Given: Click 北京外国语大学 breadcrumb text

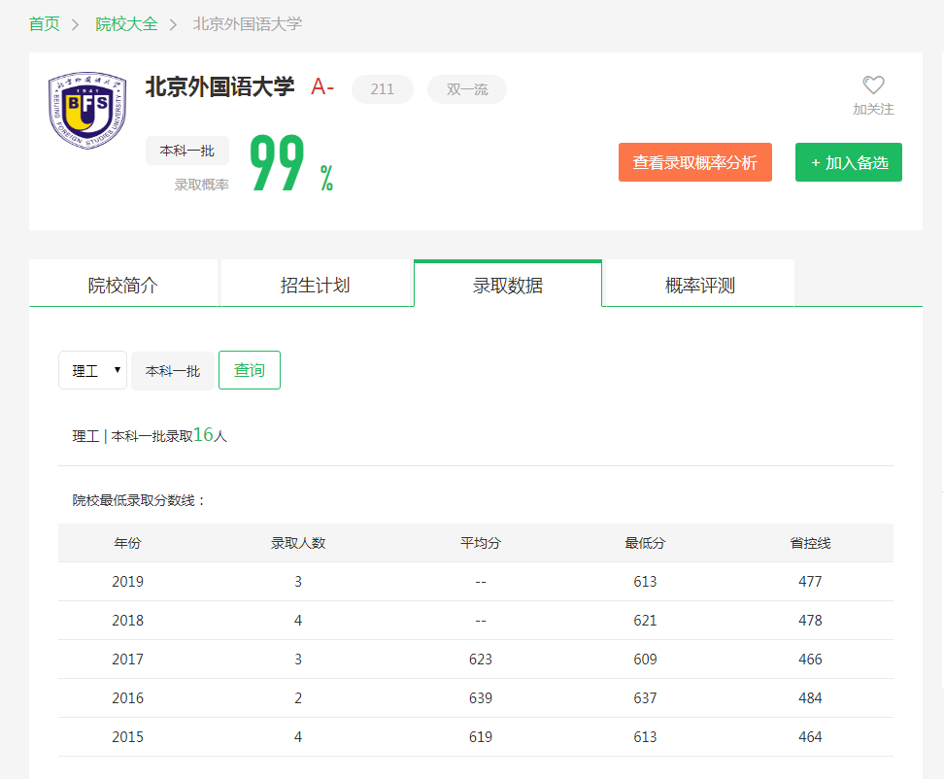Looking at the screenshot, I should [248, 24].
